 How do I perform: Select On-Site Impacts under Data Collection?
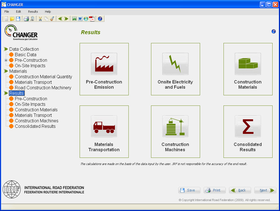click(x=30, y=66)
